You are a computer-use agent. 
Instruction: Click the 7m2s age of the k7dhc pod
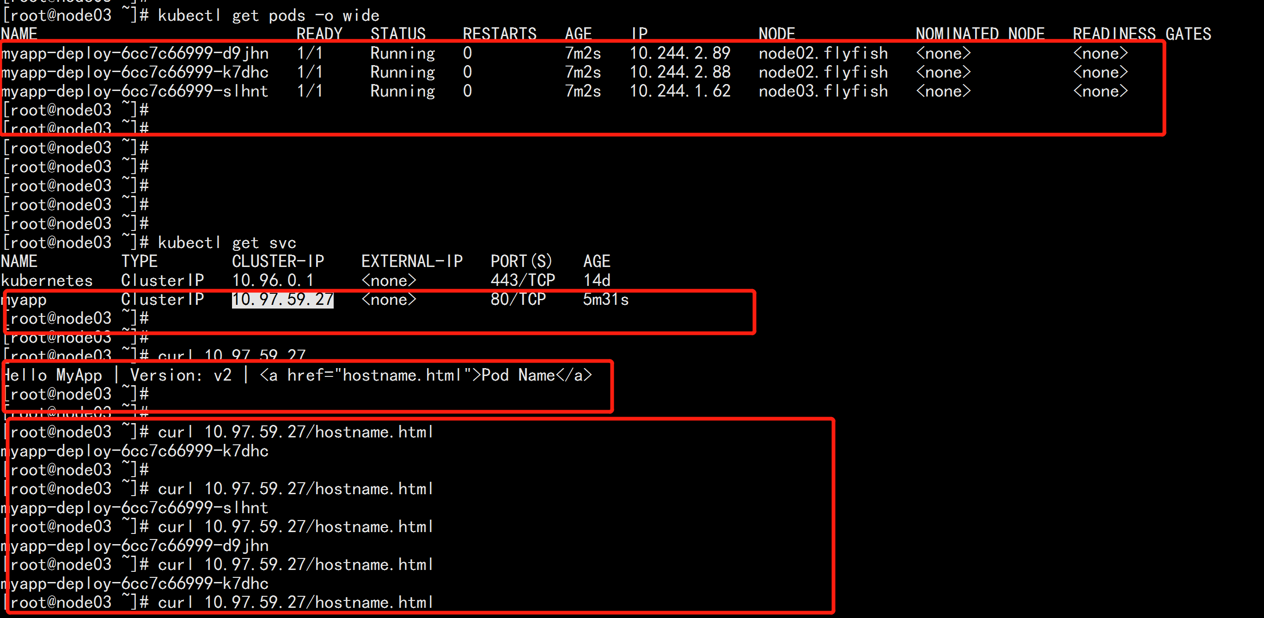582,72
